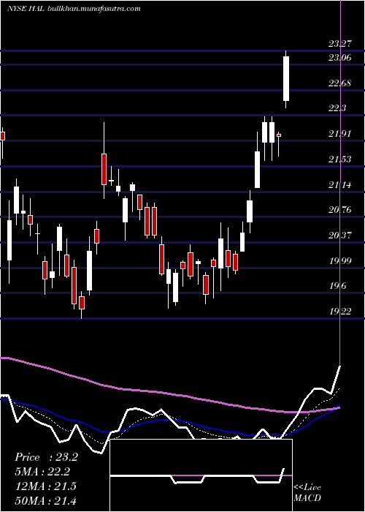Click the 5MA : 22.2 readout
Viewport: 365px width, 512px height.
click(42, 472)
